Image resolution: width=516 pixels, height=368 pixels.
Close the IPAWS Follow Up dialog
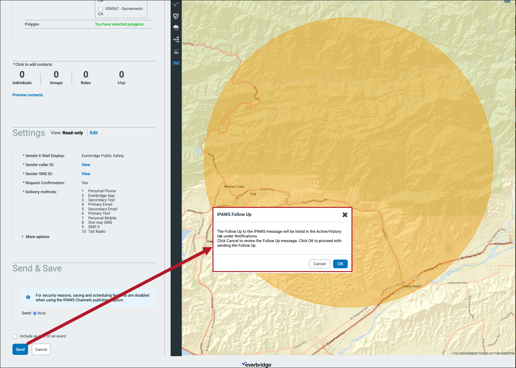click(x=345, y=215)
